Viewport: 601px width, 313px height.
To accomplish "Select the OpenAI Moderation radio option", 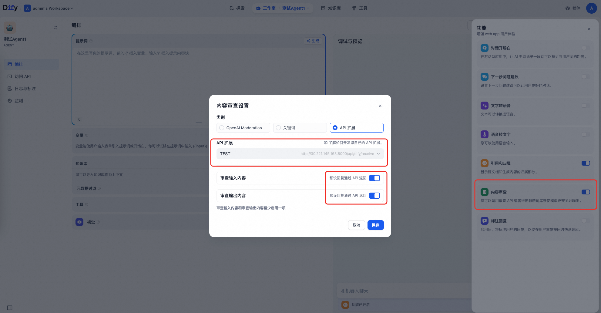I will 243,128.
